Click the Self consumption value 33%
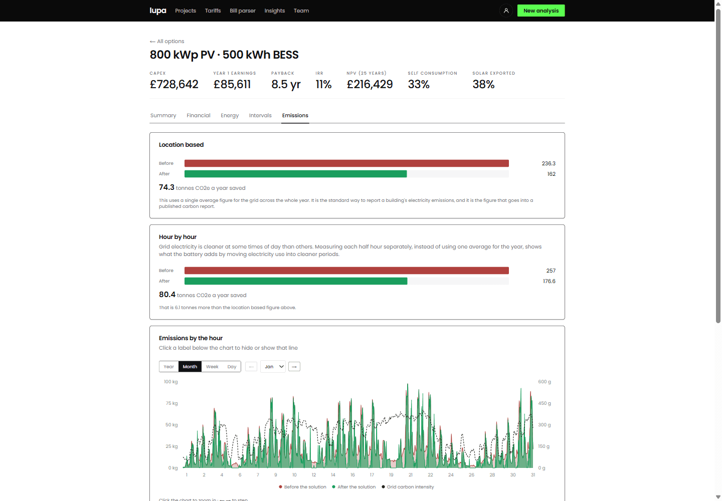The height and width of the screenshot is (501, 722). 419,85
